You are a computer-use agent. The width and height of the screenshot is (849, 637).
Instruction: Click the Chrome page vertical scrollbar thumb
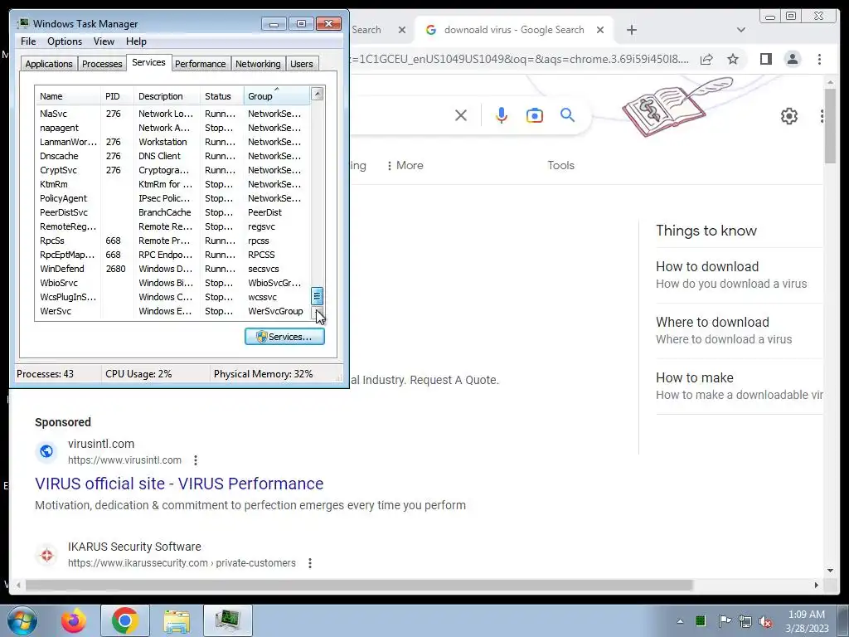tap(830, 126)
